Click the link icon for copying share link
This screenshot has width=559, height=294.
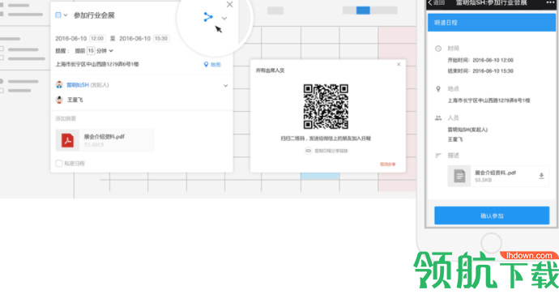coord(309,151)
